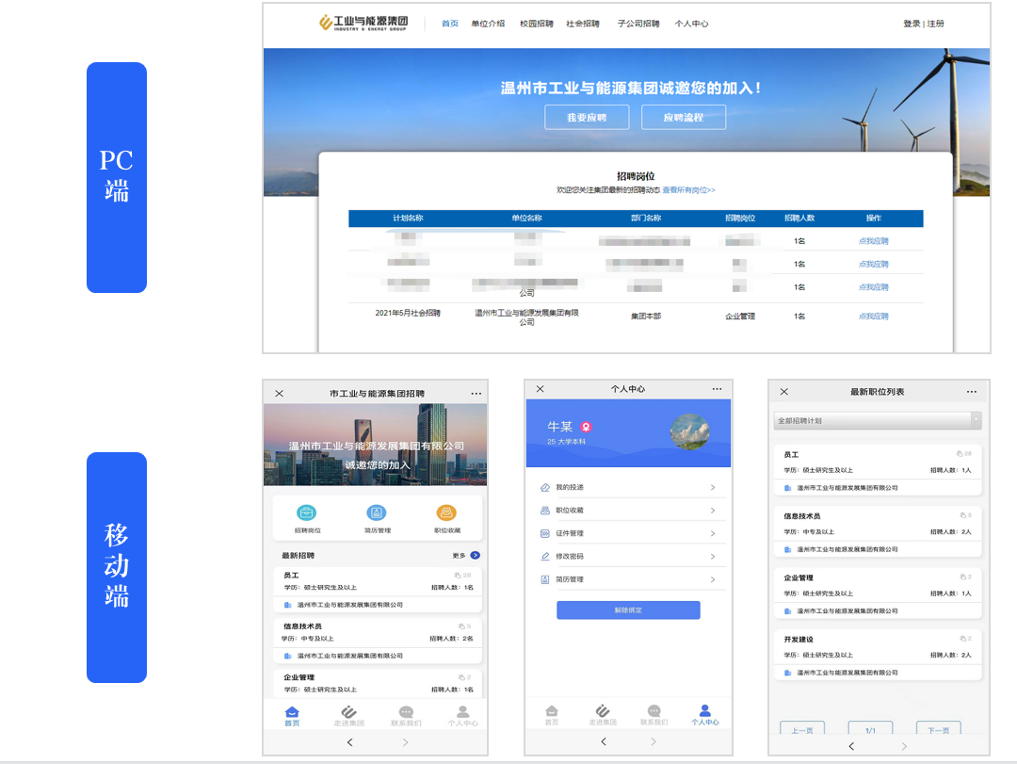
Task: Tap the 联系我们 chat bubble icon
Action: [405, 710]
